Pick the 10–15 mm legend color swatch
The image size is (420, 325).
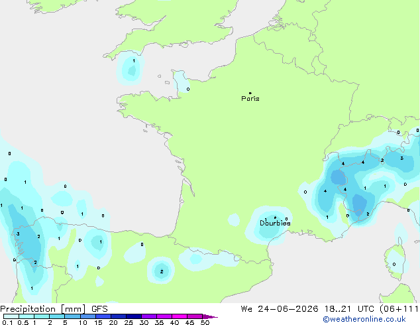(x=87, y=316)
